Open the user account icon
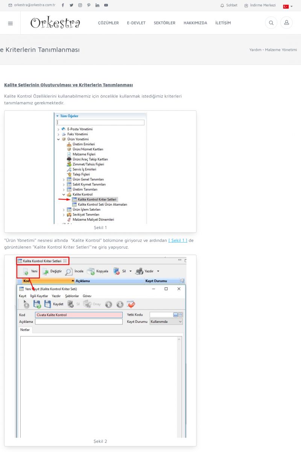Viewport: 301px width, 452px height. point(286,23)
